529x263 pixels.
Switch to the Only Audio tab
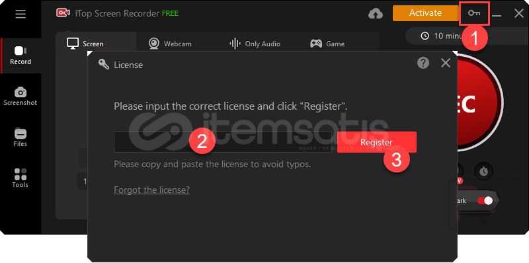coord(255,44)
